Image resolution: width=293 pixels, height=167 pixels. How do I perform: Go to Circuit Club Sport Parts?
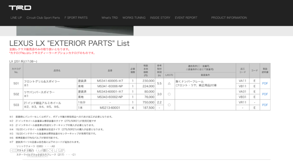pos(43,18)
